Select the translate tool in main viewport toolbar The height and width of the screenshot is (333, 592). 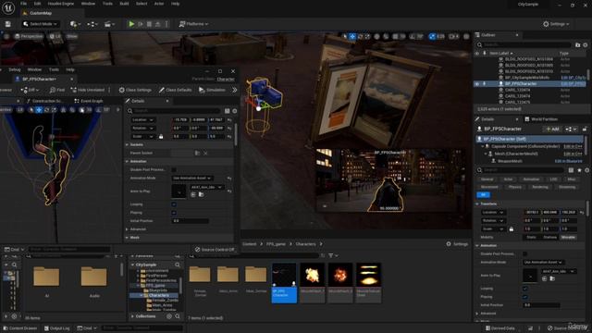pos(352,36)
